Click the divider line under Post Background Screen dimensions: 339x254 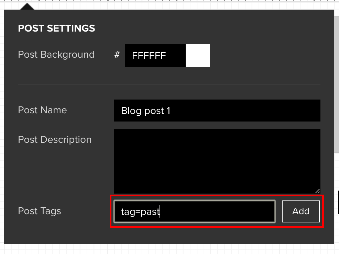click(169, 84)
